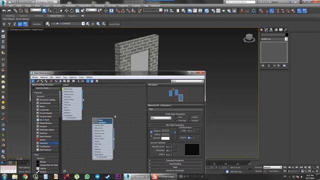
Task: Open the Options menu in Material Editor
Action: (x=73, y=77)
